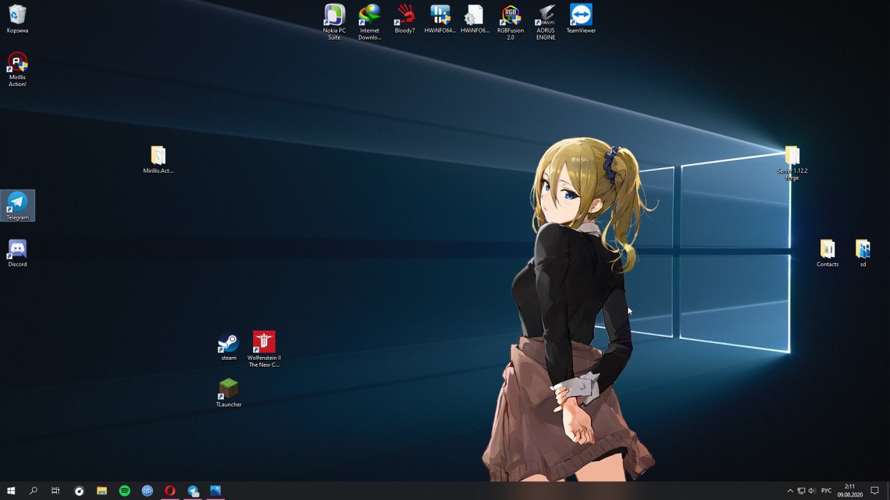Select the Bloody7 desktop shortcut
Screen dimensions: 890x500
click(x=405, y=19)
